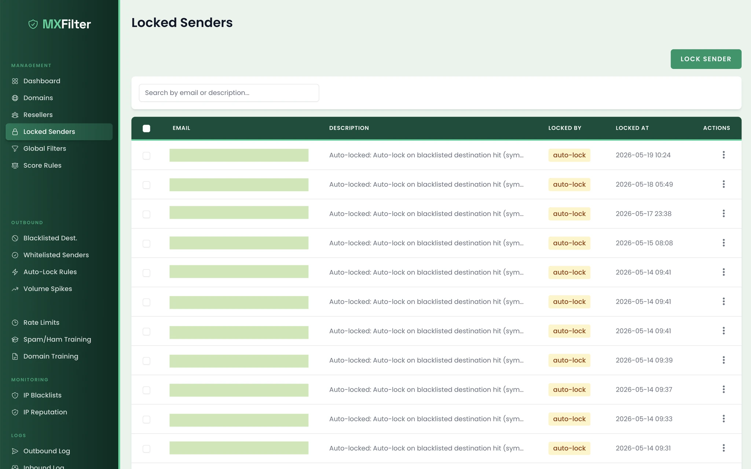Click the EMAIL column header
This screenshot has height=469, width=751.
182,128
